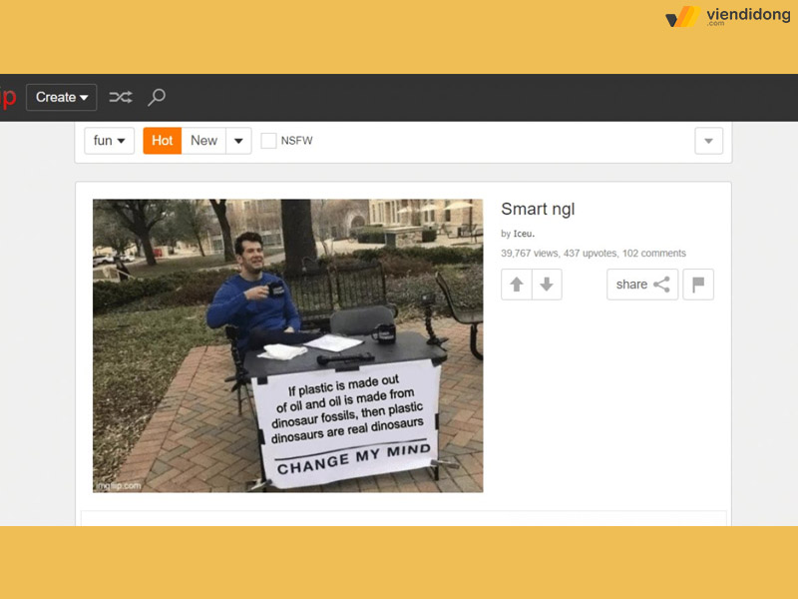798x599 pixels.
Task: Visit the author Iceu. profile
Action: [524, 234]
